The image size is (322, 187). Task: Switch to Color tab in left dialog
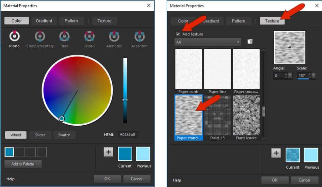17,21
